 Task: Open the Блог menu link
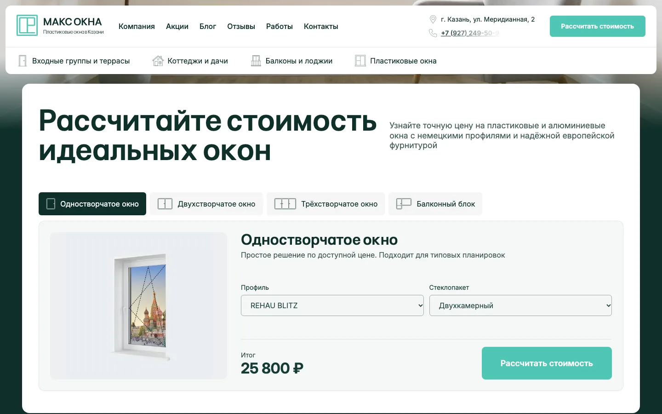[x=208, y=26]
